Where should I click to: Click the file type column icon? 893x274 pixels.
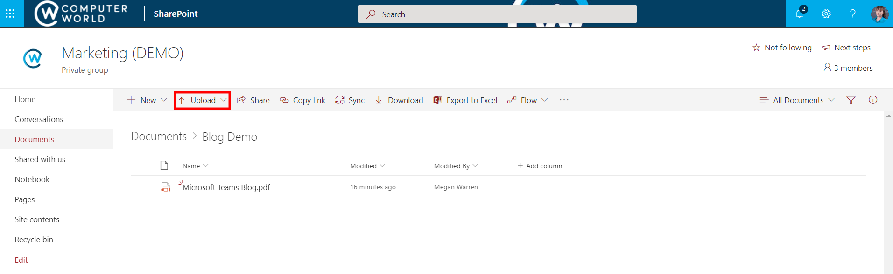click(x=164, y=165)
